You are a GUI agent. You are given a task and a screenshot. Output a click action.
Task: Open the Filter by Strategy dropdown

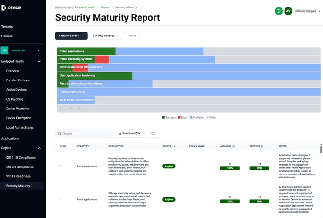pyautogui.click(x=106, y=36)
